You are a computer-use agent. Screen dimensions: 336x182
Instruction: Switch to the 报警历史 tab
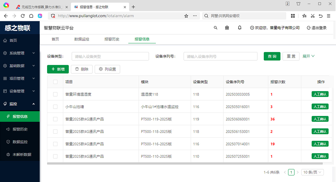(112, 39)
